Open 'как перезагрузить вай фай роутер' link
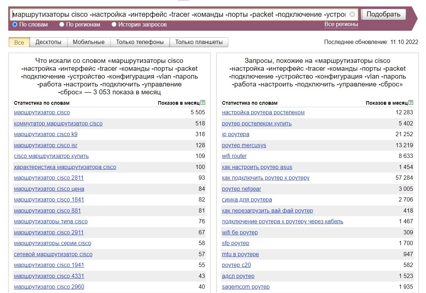 267,210
